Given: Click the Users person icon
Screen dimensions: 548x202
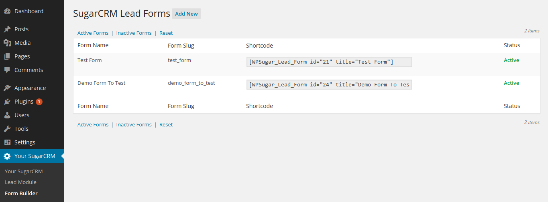Looking at the screenshot, I should [7, 115].
